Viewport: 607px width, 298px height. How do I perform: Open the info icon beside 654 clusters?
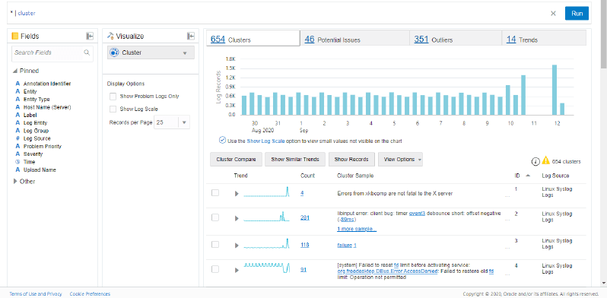pyautogui.click(x=535, y=161)
